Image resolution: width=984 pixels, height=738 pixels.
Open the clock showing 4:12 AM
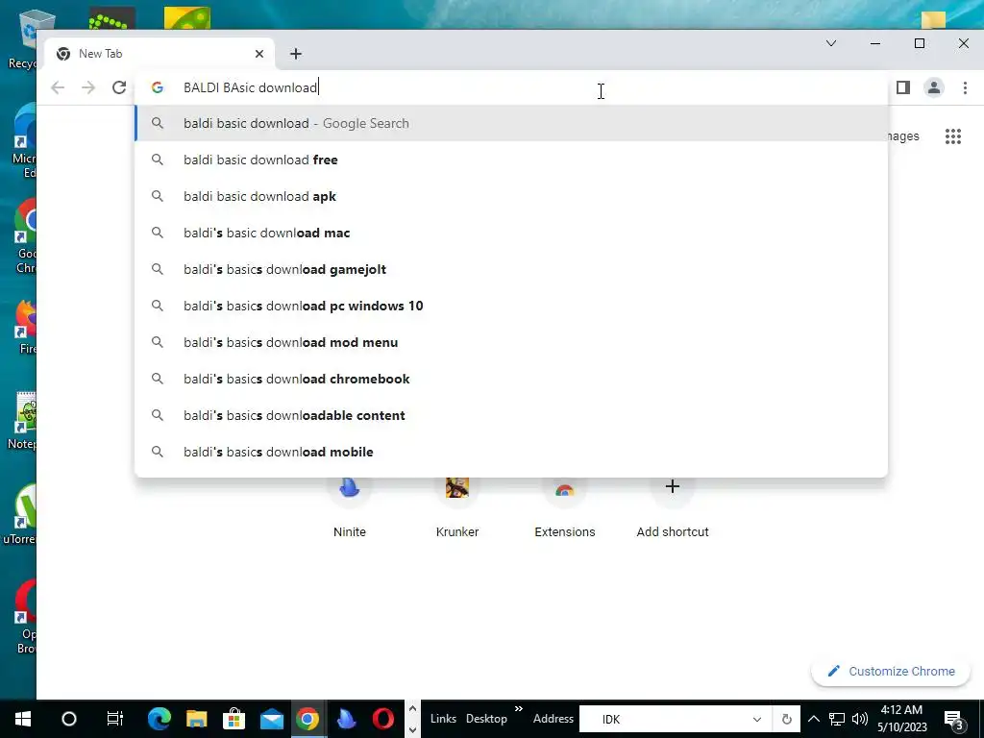point(901,719)
